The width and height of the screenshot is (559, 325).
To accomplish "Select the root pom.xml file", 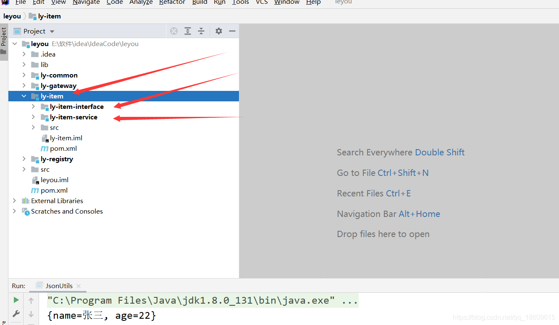I will pyautogui.click(x=54, y=190).
